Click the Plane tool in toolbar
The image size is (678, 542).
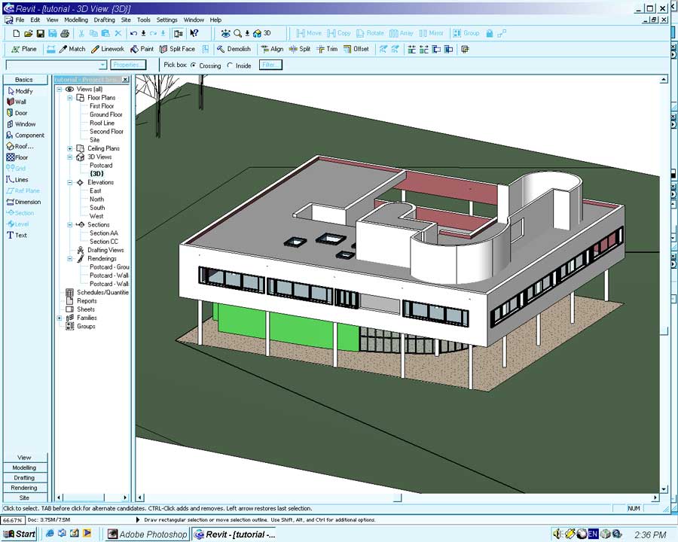(x=24, y=49)
